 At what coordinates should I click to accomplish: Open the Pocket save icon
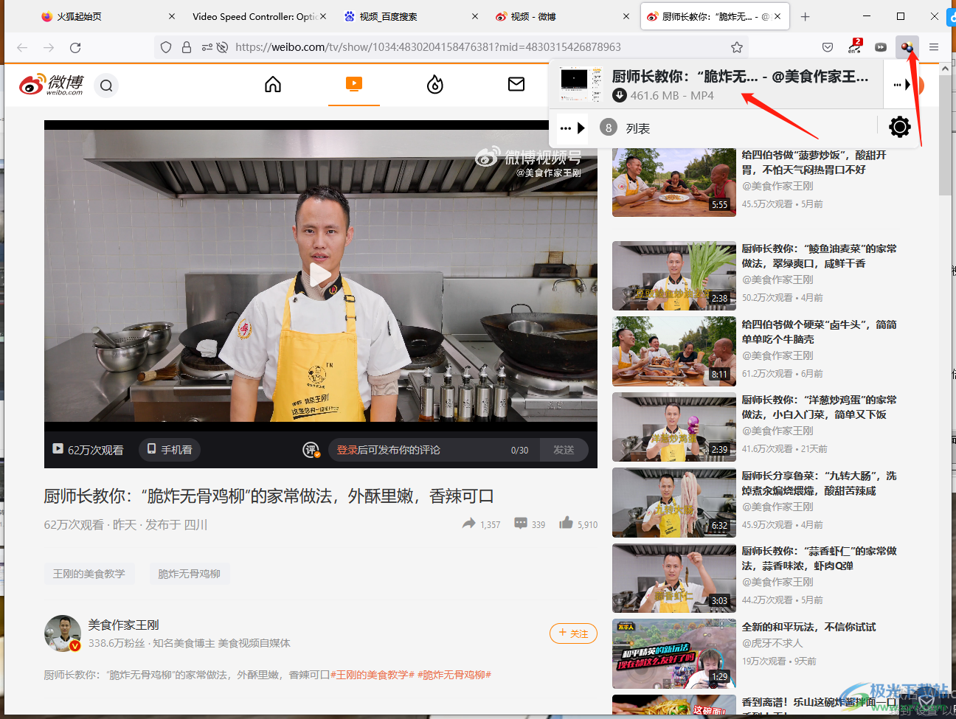(828, 47)
